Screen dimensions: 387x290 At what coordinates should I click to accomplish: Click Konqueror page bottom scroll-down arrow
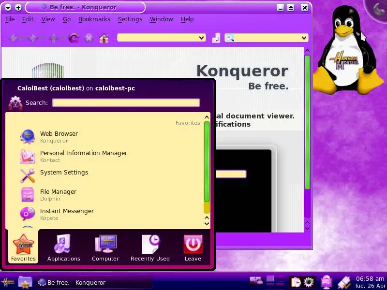click(307, 228)
